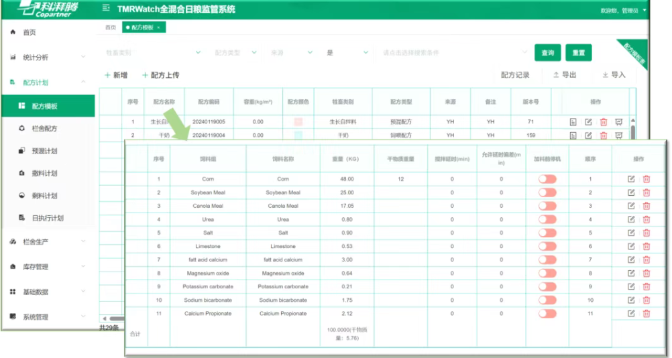Select 栏舍配方 in the sidebar menu
The height and width of the screenshot is (358, 672).
(x=45, y=128)
